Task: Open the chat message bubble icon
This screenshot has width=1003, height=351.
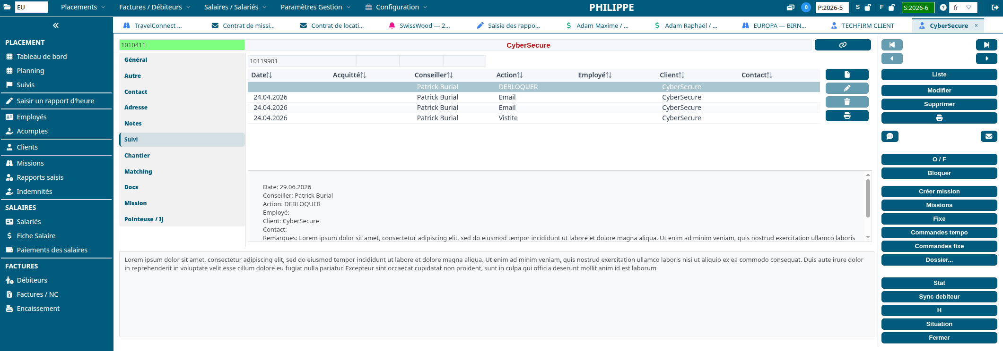Action: (x=890, y=136)
